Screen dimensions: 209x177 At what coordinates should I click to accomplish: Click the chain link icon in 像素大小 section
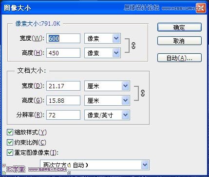coord(133,46)
